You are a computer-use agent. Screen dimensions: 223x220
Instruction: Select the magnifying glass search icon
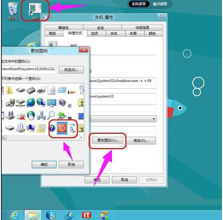[51, 115]
